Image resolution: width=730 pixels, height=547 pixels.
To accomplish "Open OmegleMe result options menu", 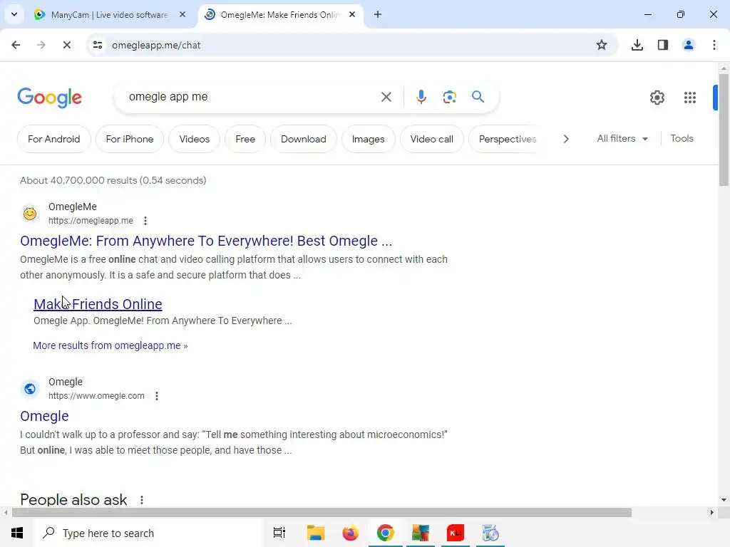I will 145,221.
